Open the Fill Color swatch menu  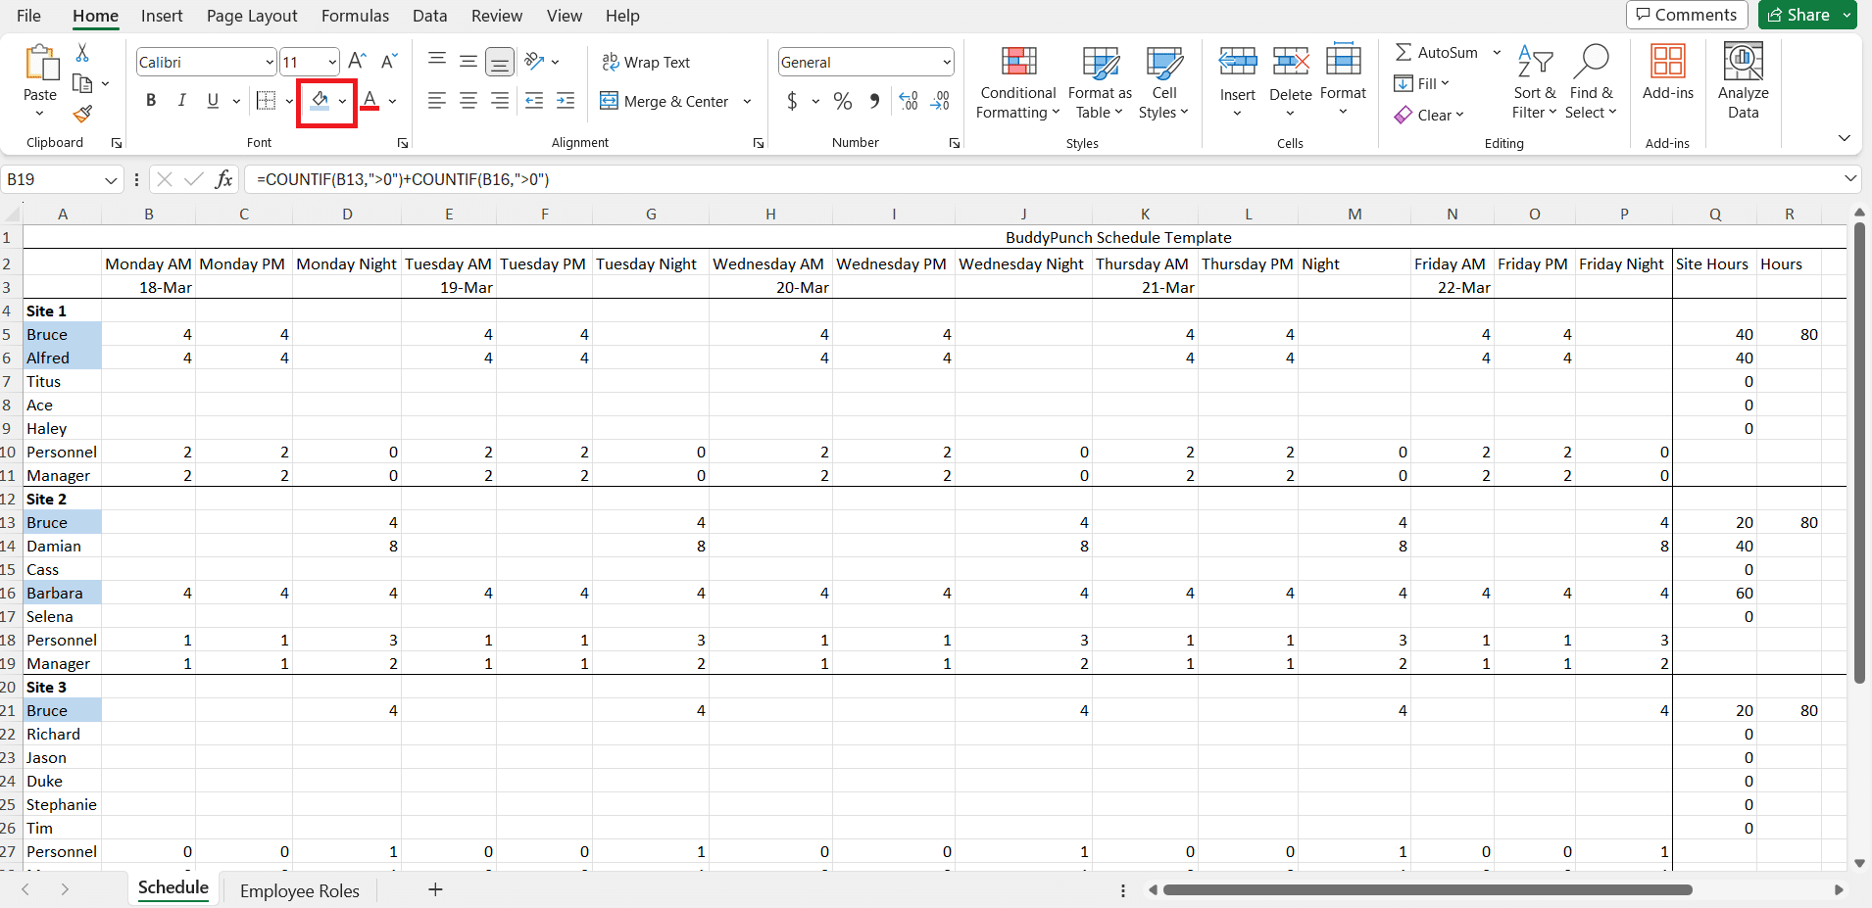[x=344, y=101]
